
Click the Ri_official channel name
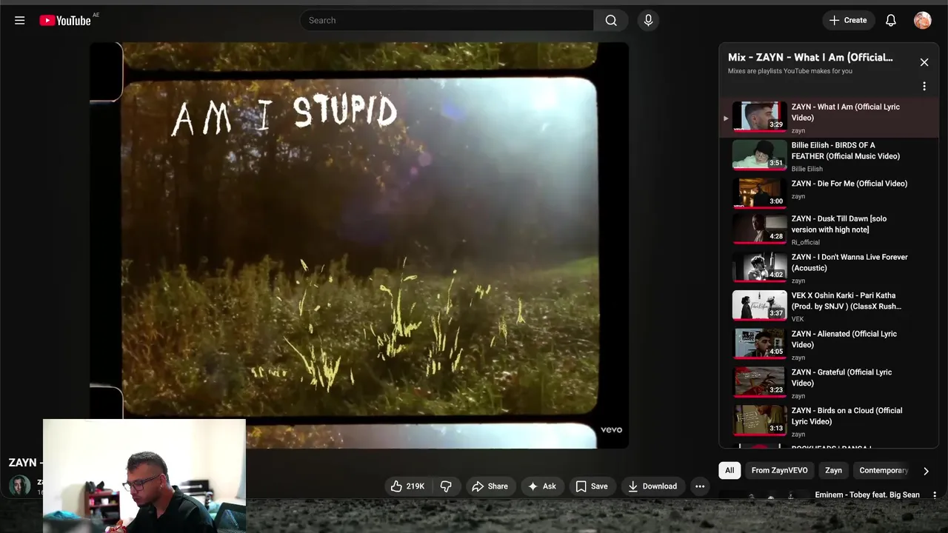pos(805,242)
